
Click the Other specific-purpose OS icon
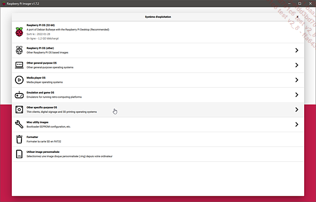19,110
